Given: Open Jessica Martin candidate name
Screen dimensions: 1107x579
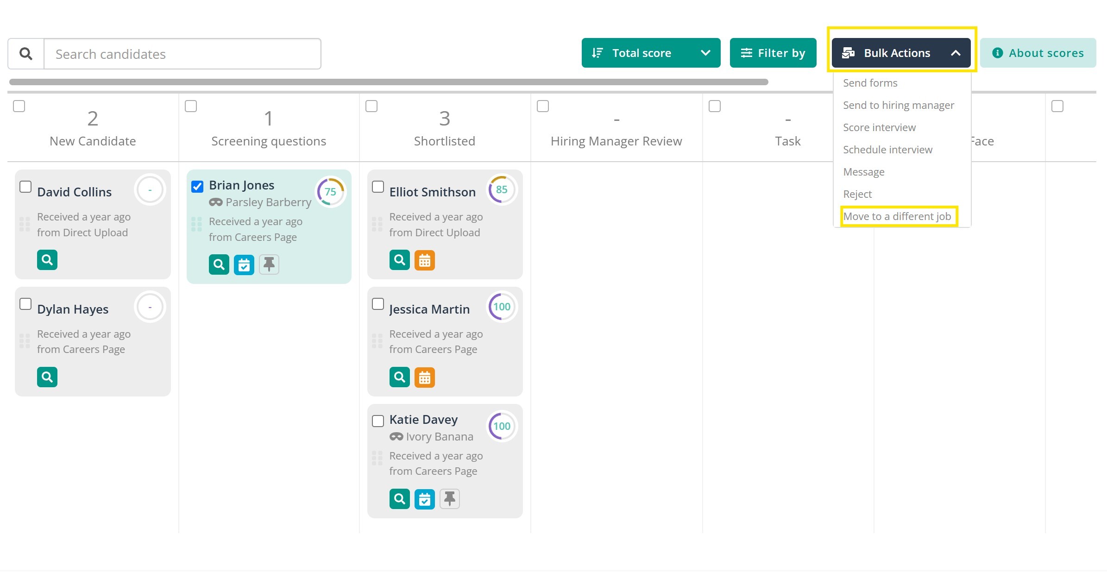Looking at the screenshot, I should tap(429, 309).
